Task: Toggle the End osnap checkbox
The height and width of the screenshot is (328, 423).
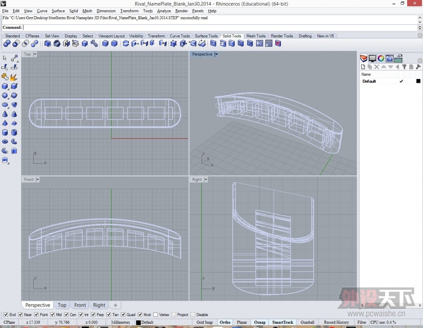Action: (6, 314)
